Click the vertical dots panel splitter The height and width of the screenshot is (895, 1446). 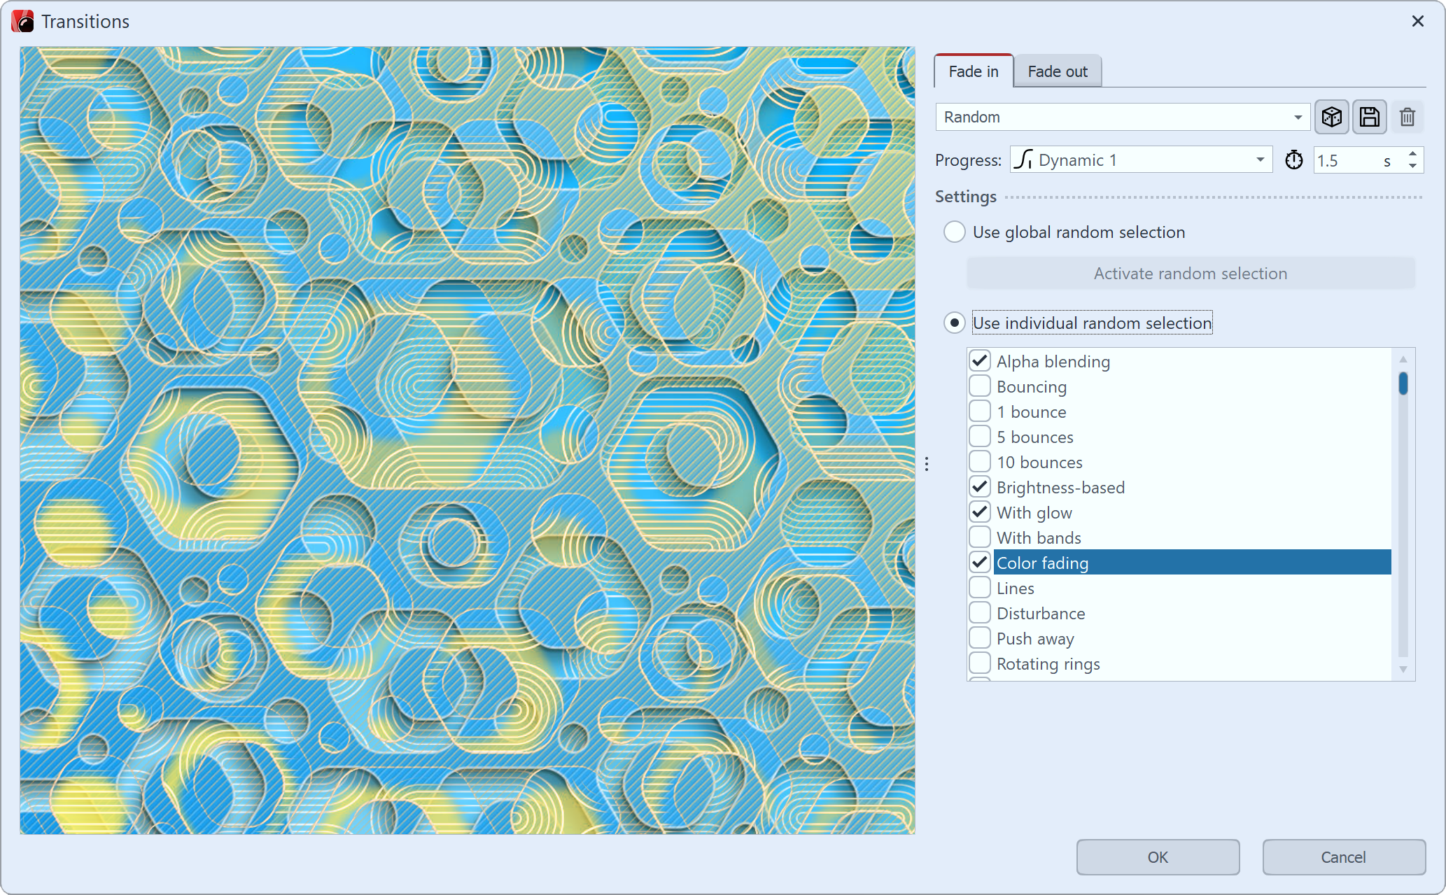pos(927,464)
